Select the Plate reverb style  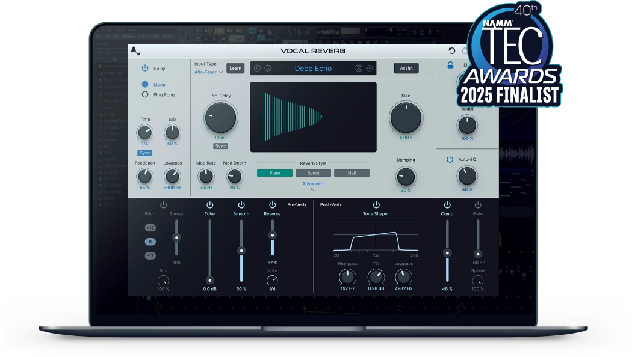274,173
